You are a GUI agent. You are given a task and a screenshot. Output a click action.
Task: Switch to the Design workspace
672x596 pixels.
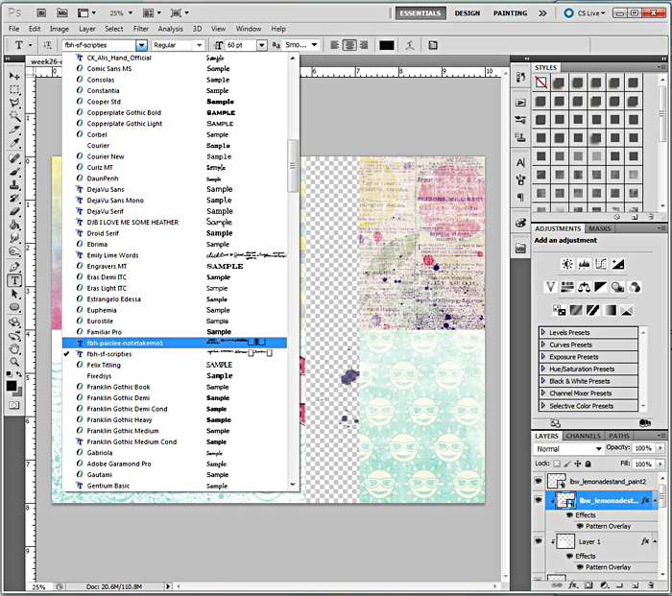pyautogui.click(x=468, y=13)
